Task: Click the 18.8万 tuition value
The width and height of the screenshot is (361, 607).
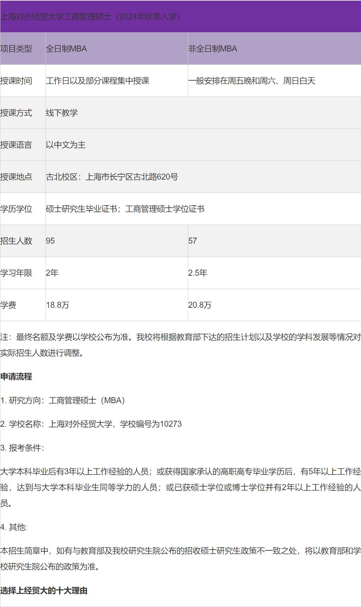Action: click(x=57, y=305)
